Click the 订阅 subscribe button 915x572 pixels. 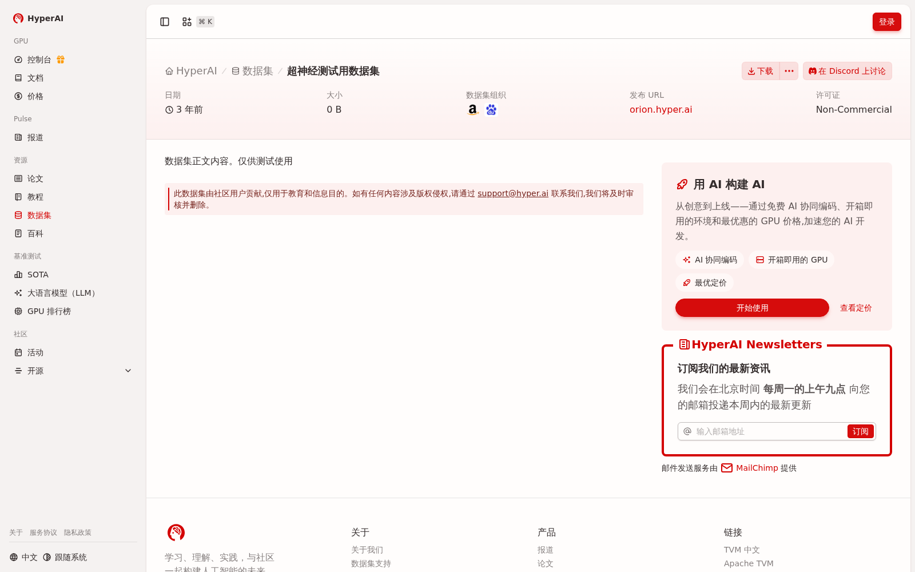860,431
